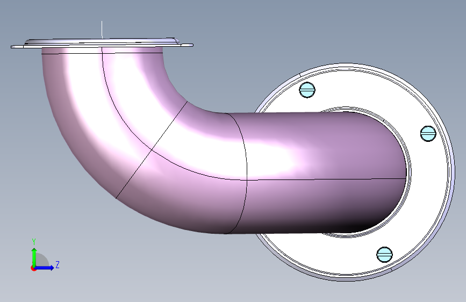Click the bottom slotted screw on flange

pyautogui.click(x=384, y=255)
